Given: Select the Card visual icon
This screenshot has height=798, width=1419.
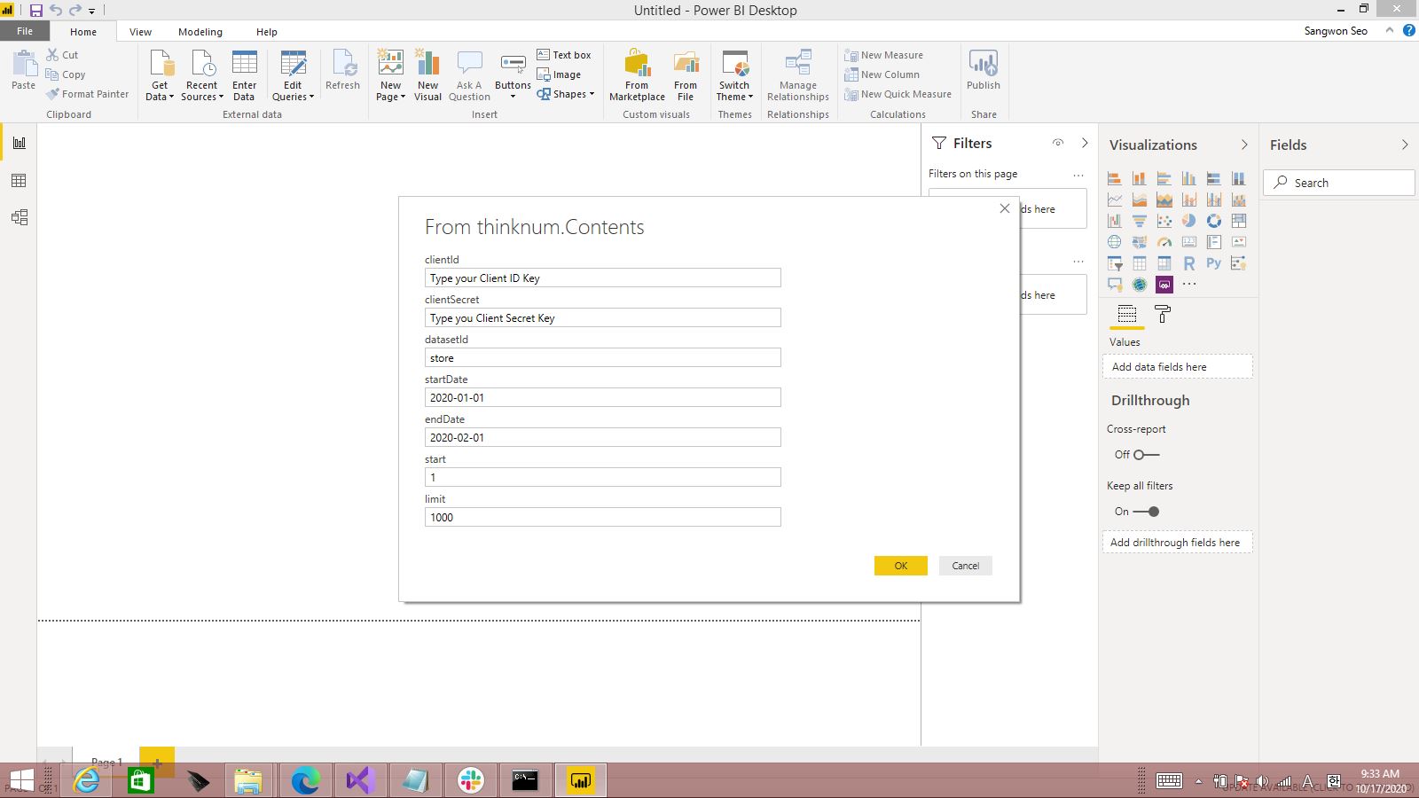Looking at the screenshot, I should point(1189,242).
